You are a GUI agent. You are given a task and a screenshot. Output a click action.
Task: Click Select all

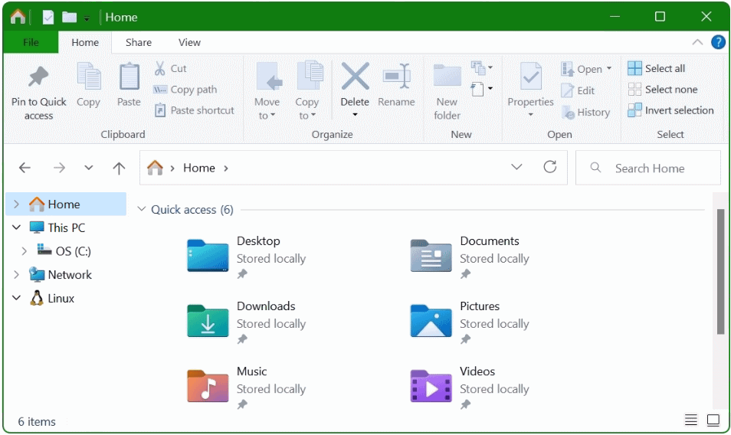point(657,68)
